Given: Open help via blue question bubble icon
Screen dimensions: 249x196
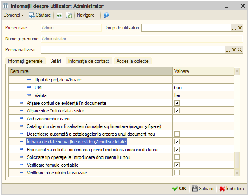Looking at the screenshot, I should click(106, 15).
